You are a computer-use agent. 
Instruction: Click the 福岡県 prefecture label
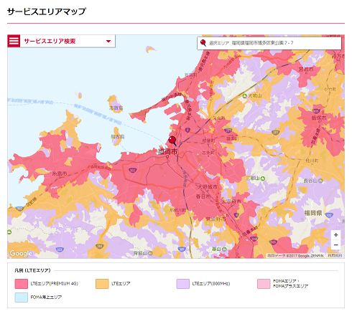[313, 213]
